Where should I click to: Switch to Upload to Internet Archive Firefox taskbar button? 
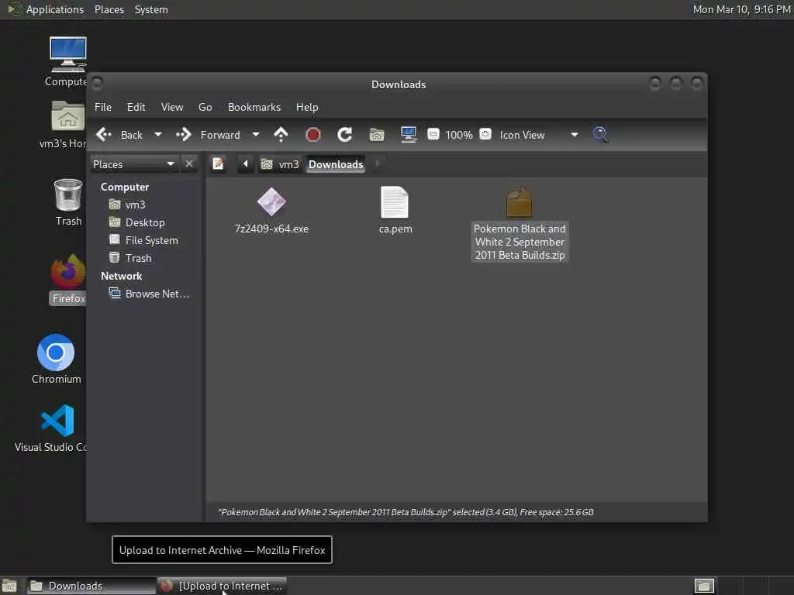[223, 586]
